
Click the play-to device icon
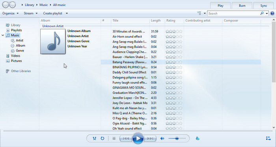point(198,138)
